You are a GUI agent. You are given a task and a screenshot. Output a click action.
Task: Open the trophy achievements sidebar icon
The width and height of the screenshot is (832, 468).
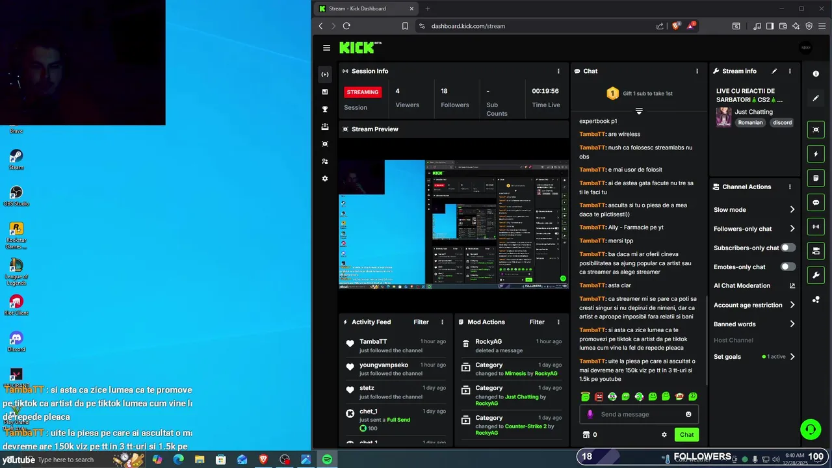325,109
